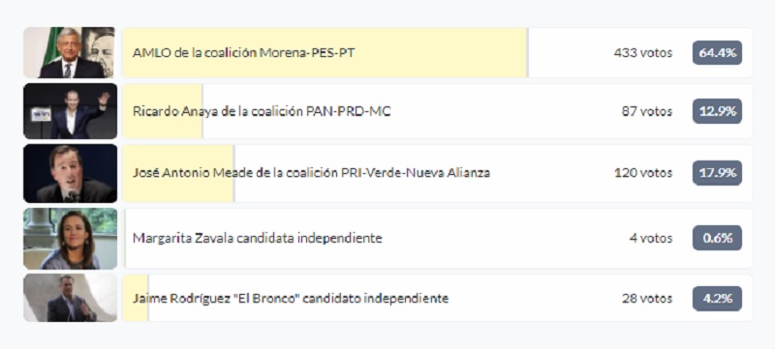
Task: Click the 12.9% percentage badge
Action: (717, 111)
